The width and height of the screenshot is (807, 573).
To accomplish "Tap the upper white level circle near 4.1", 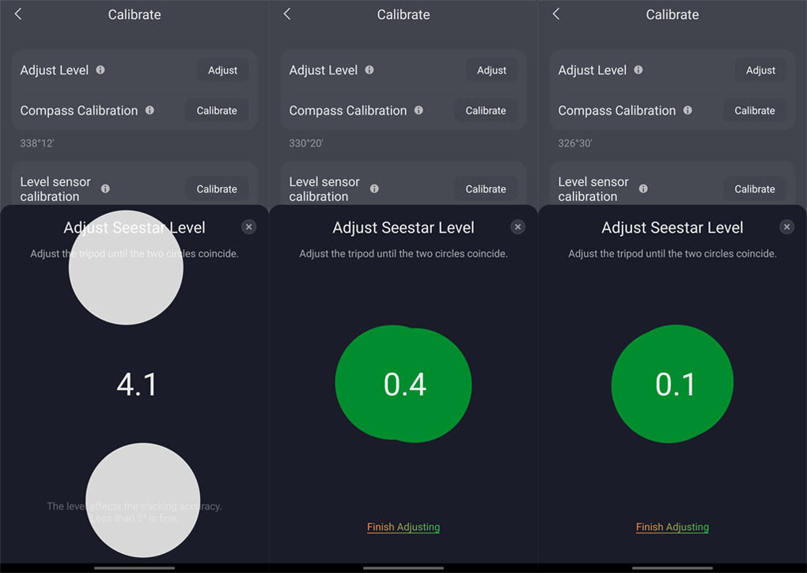I will point(126,268).
